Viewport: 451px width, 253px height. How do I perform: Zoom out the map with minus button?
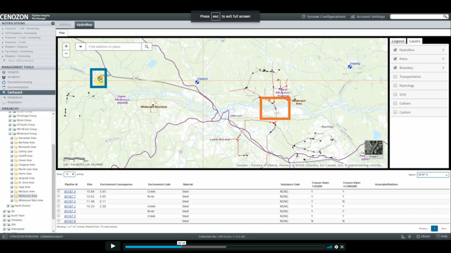(66, 53)
